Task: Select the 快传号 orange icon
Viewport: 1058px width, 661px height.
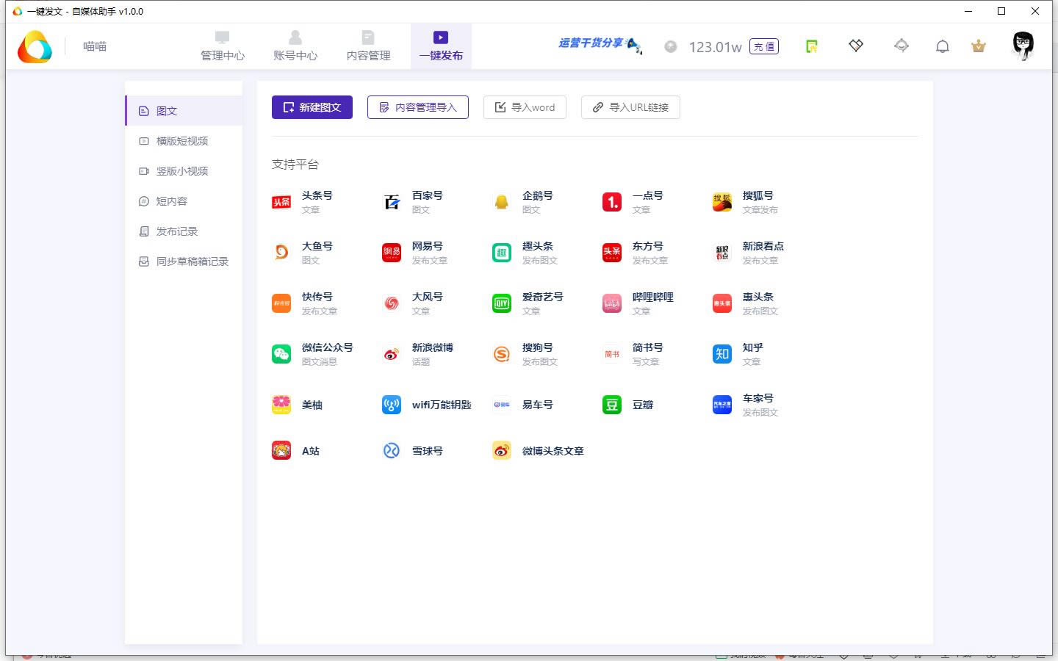Action: coord(281,303)
